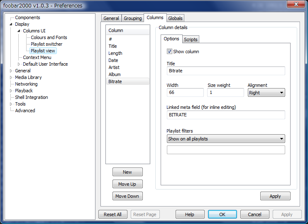Viewport: 308px width, 224px height.
Task: Select Playback in the tree
Action: click(24, 91)
